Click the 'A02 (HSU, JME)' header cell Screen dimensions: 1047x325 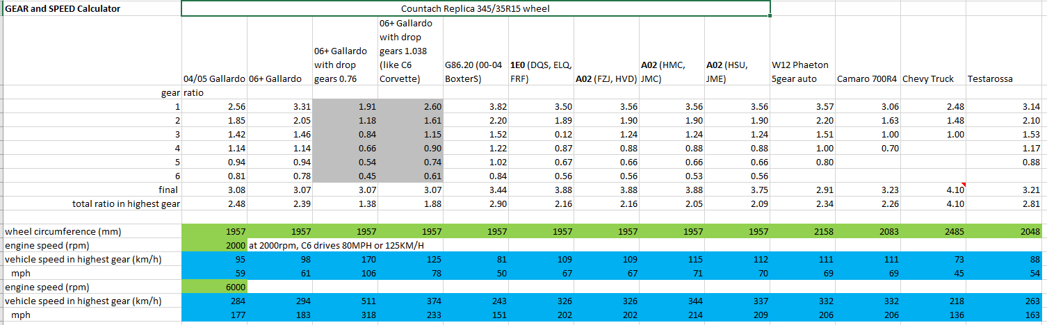(737, 51)
